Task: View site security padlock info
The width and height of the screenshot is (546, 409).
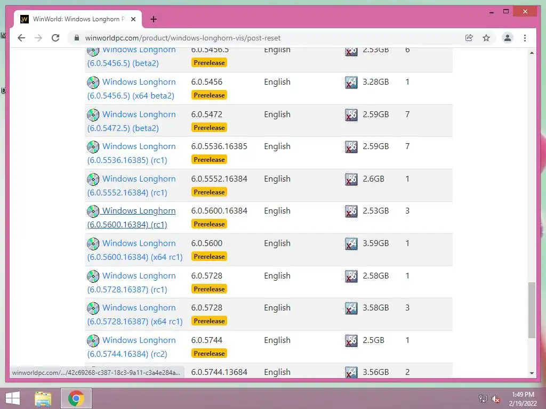Action: pos(77,38)
